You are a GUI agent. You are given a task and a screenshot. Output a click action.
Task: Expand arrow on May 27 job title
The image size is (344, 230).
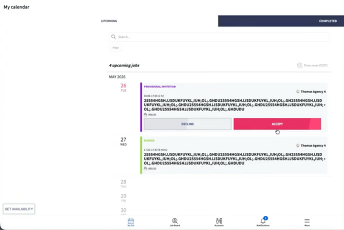click(x=324, y=159)
